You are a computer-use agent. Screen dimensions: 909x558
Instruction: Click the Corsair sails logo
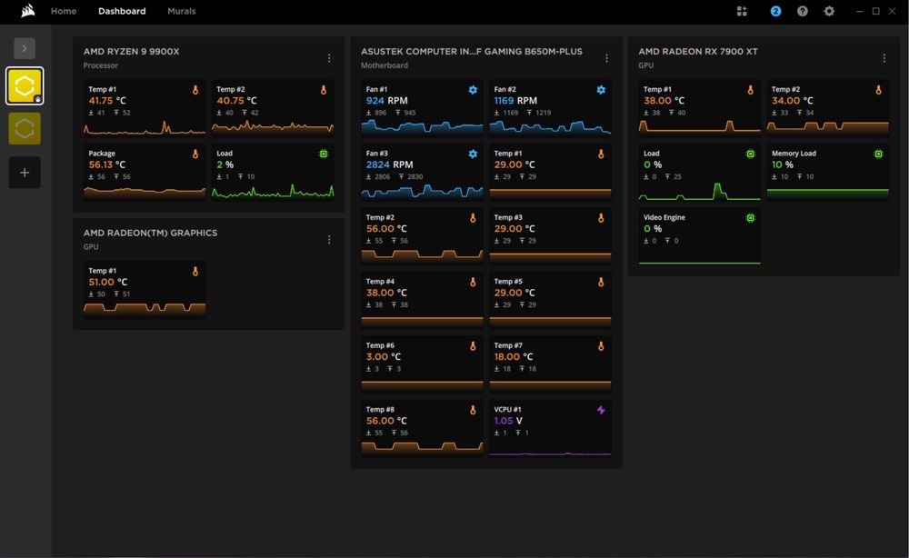27,11
